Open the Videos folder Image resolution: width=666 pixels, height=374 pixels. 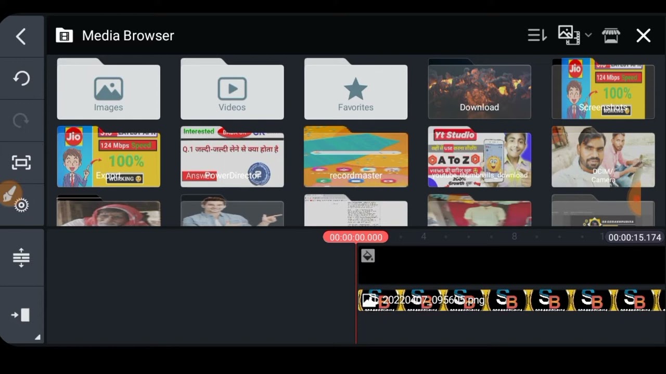point(232,89)
